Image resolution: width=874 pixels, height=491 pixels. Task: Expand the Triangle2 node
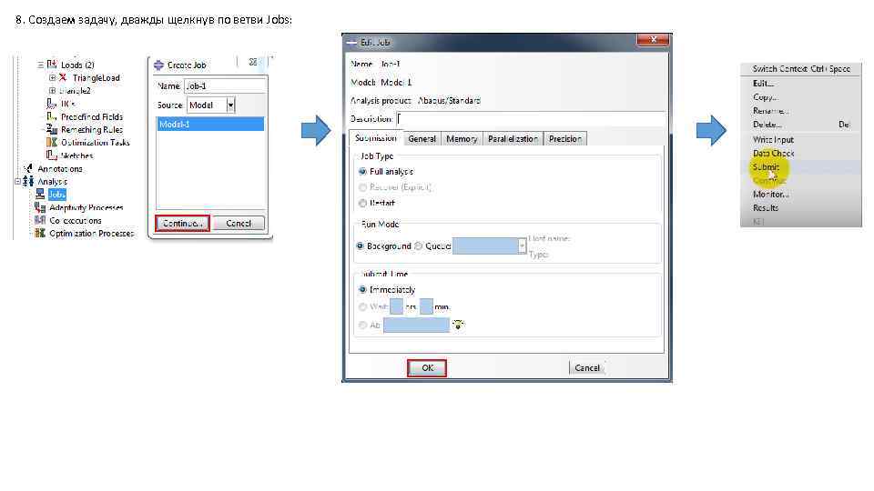click(x=53, y=90)
